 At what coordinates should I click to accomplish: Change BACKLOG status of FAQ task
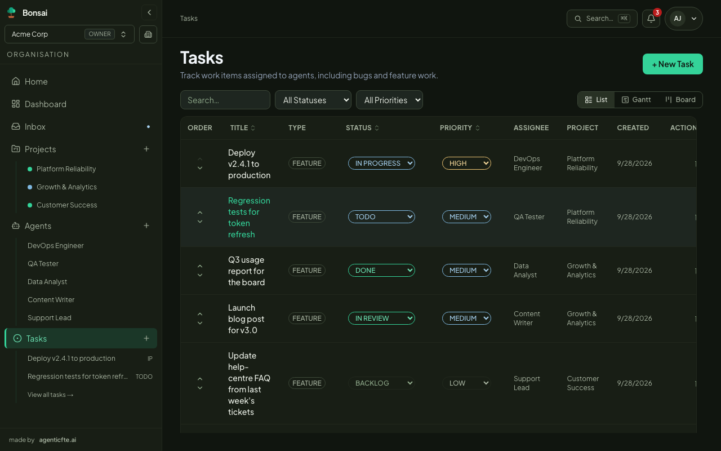click(381, 383)
